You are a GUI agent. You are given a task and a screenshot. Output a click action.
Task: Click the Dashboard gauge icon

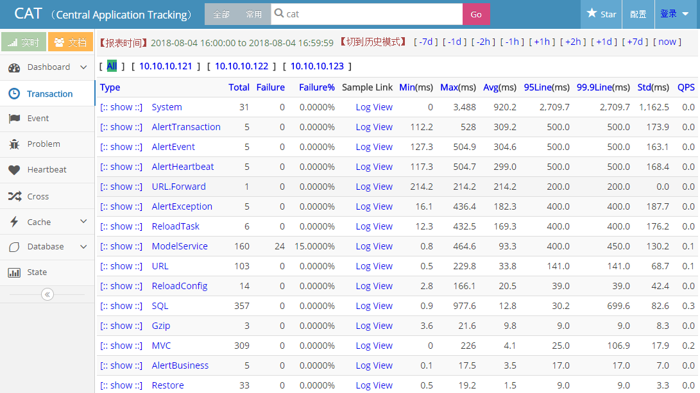(x=14, y=68)
